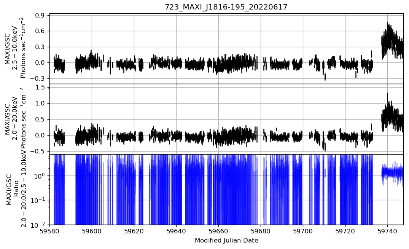Click the 10⁻¹ tick on the ratio axis

(x=38, y=200)
